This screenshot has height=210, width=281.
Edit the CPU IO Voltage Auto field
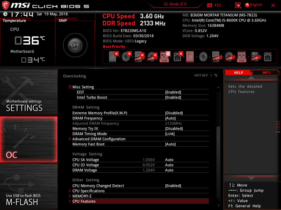(x=169, y=165)
